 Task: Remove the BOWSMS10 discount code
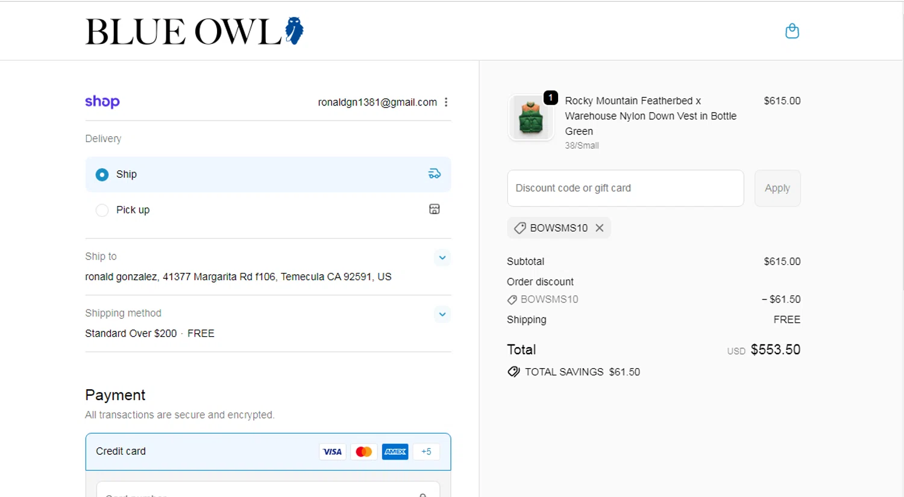click(x=600, y=228)
